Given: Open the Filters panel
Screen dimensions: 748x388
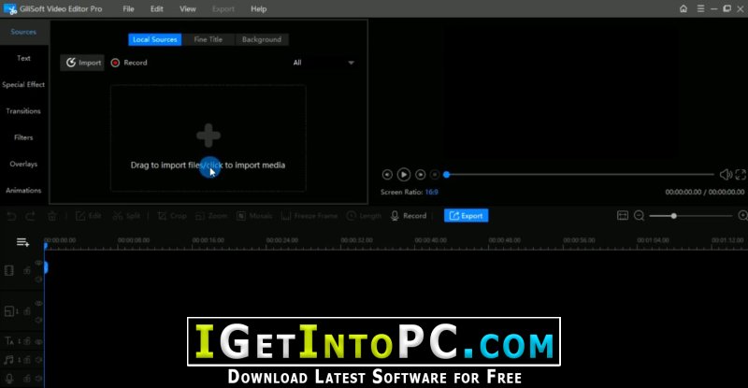Looking at the screenshot, I should 23,137.
